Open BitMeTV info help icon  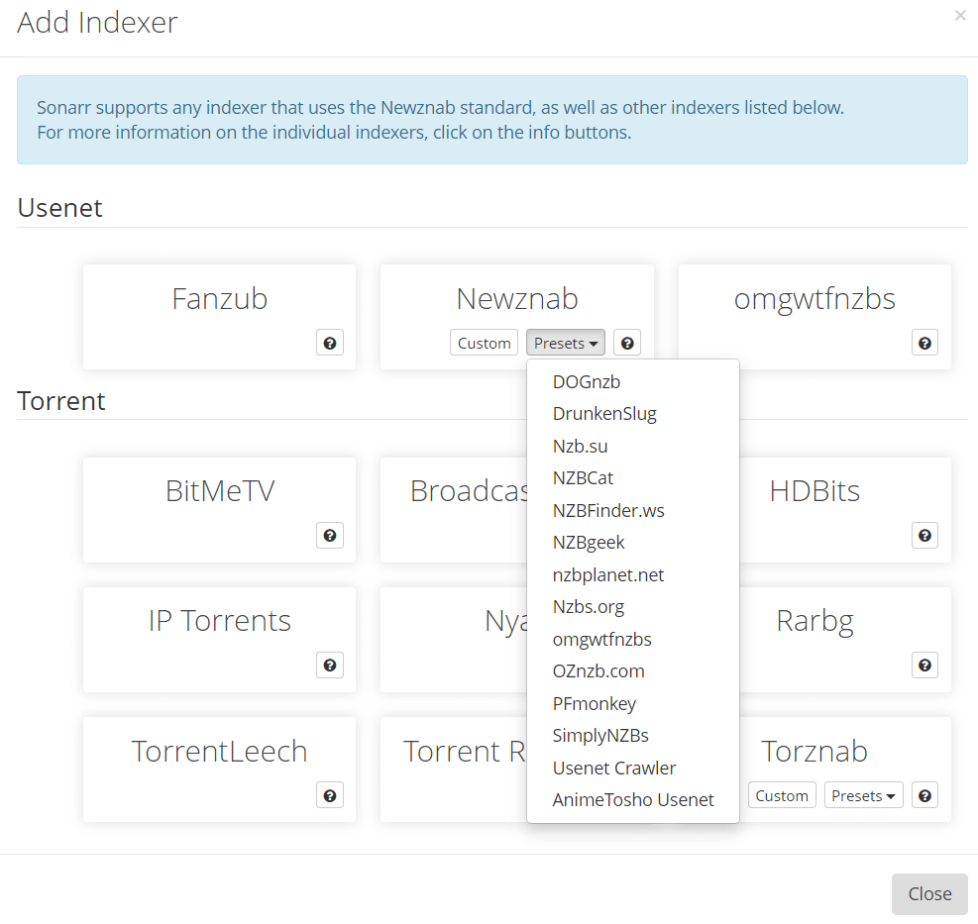pyautogui.click(x=330, y=535)
